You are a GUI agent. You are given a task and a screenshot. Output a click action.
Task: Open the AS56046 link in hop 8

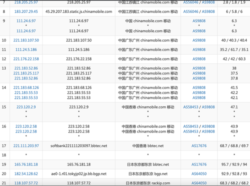[x=191, y=12]
